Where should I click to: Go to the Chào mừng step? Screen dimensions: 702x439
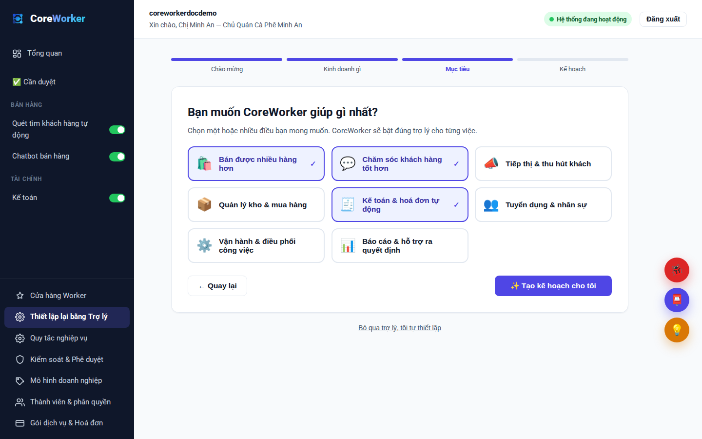[227, 69]
